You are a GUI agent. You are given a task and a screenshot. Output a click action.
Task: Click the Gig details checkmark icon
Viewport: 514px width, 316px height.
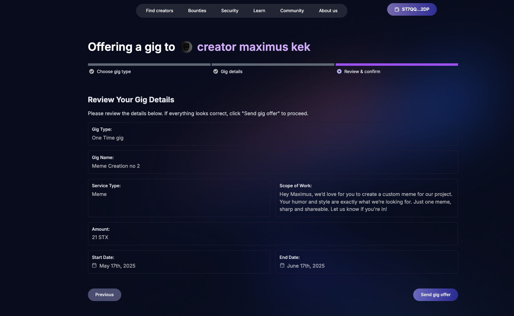(x=215, y=72)
